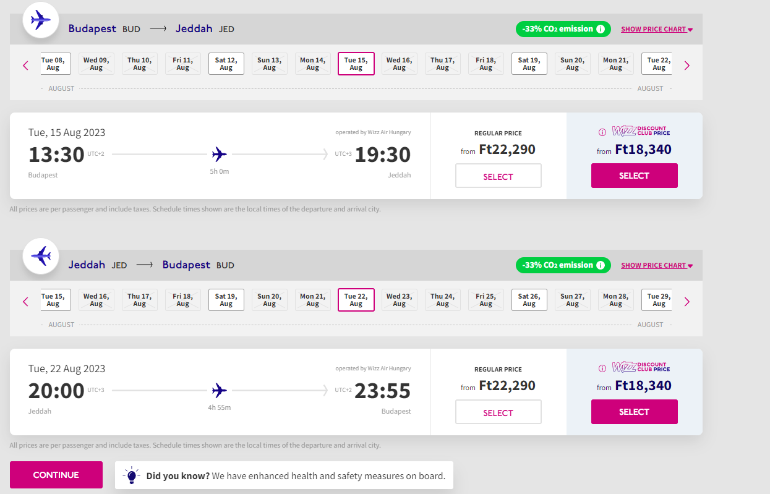Click the return Jeddah–Budapest plane icon
Image resolution: width=770 pixels, height=494 pixels.
point(41,256)
